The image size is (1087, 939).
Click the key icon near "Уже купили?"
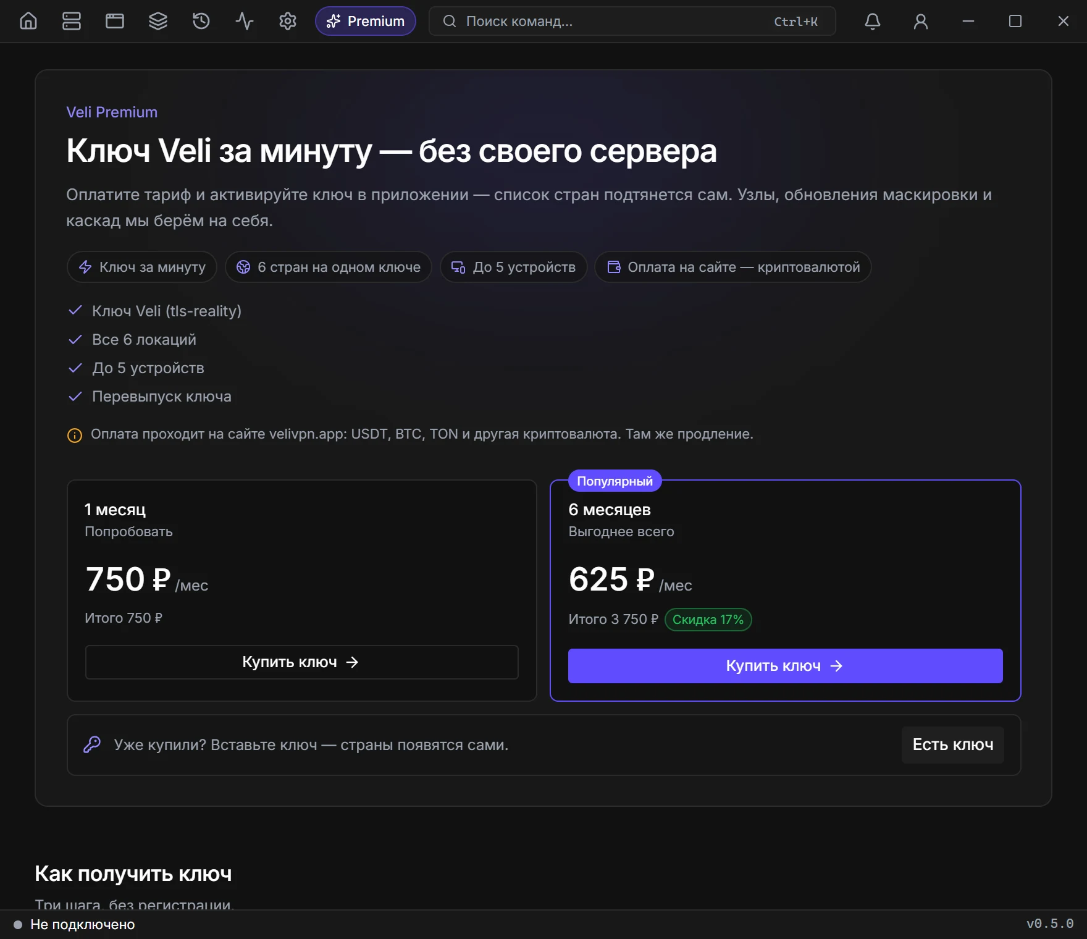[92, 744]
